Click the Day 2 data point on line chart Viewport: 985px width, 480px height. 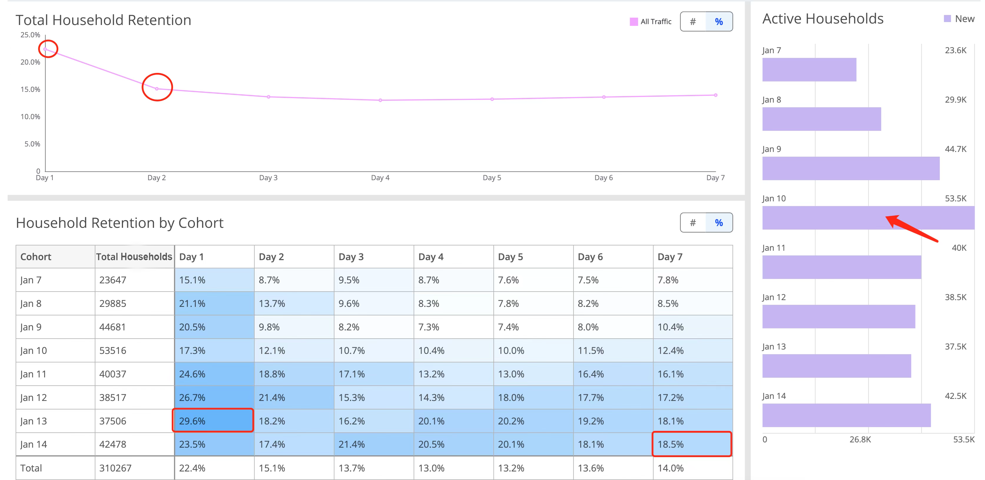[x=157, y=88]
